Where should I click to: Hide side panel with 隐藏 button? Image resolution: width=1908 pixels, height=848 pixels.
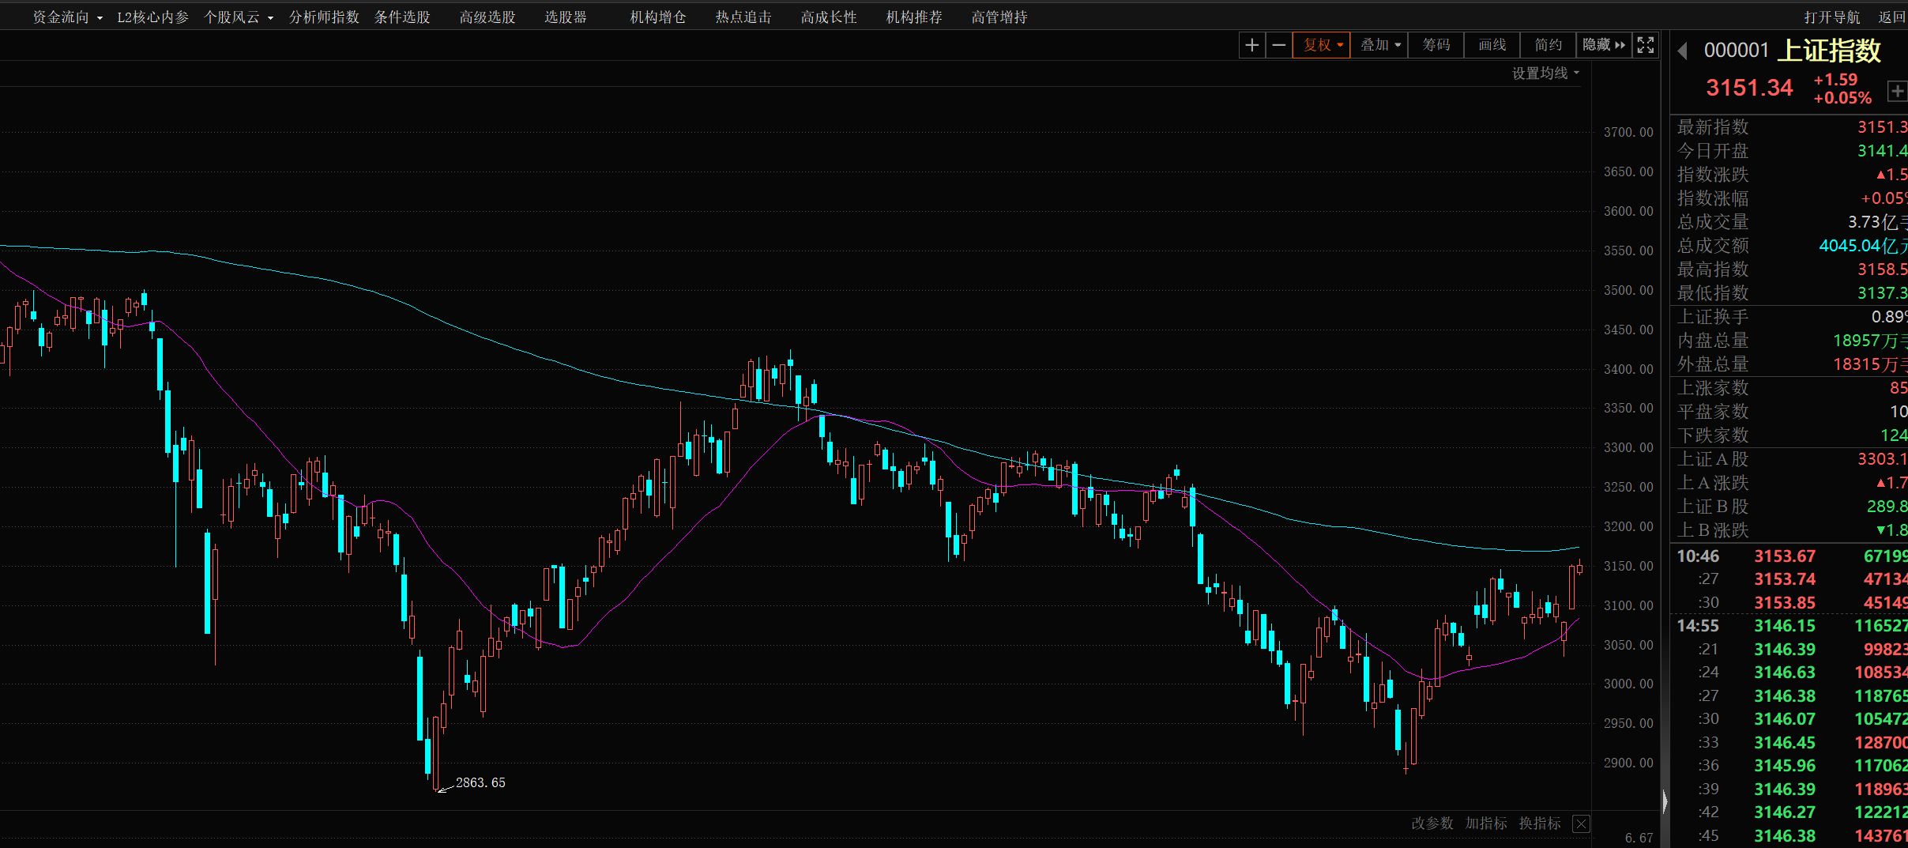[1603, 45]
